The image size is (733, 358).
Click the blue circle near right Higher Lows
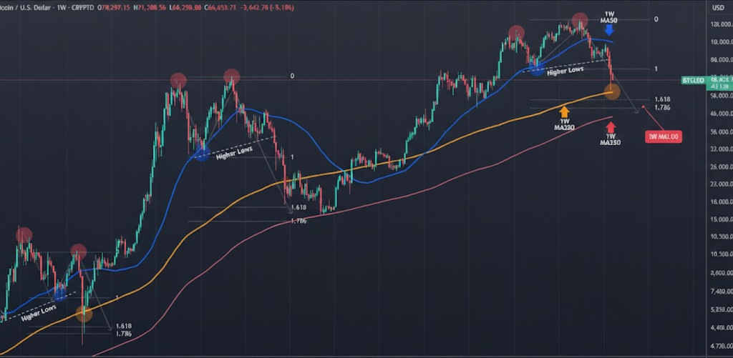click(535, 67)
